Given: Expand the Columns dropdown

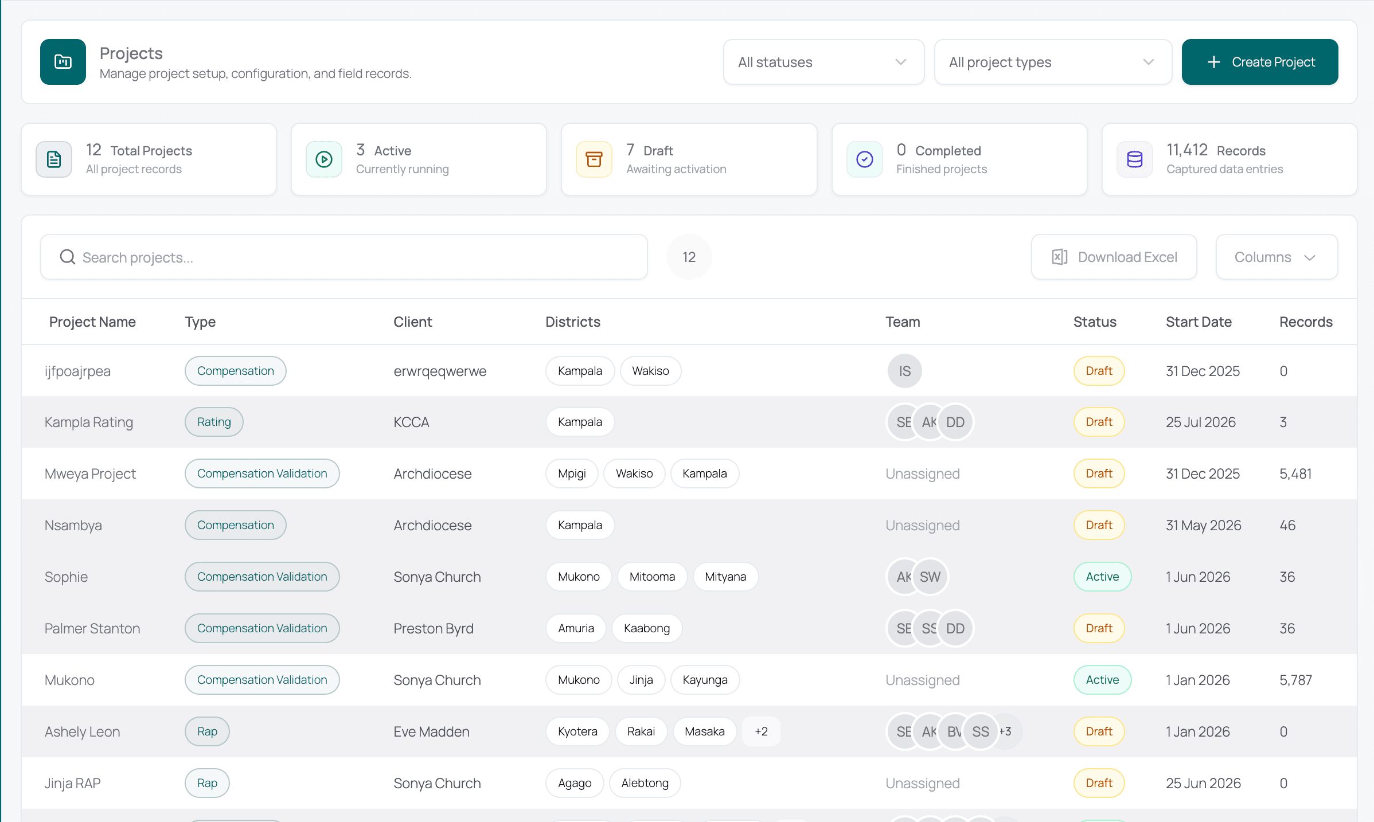Looking at the screenshot, I should pos(1277,257).
